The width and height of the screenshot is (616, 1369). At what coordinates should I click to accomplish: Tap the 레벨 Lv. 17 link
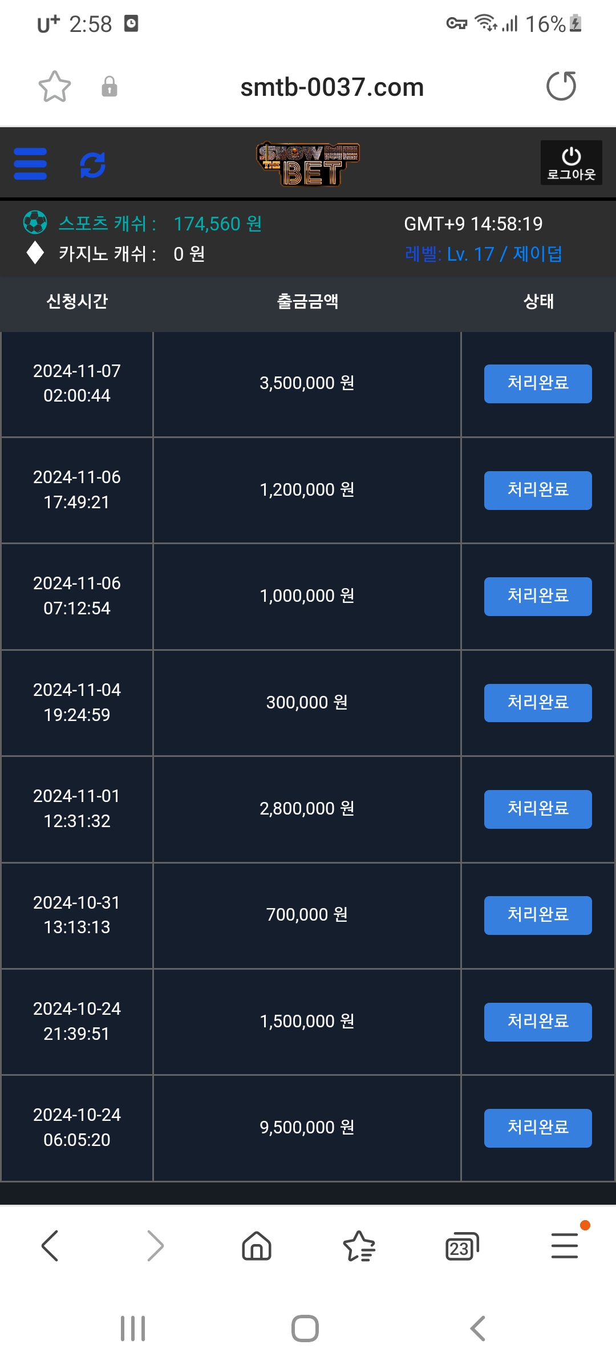483,254
